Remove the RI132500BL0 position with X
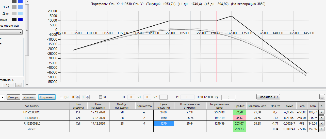This screenshot has height=139, width=326. coord(322,124)
